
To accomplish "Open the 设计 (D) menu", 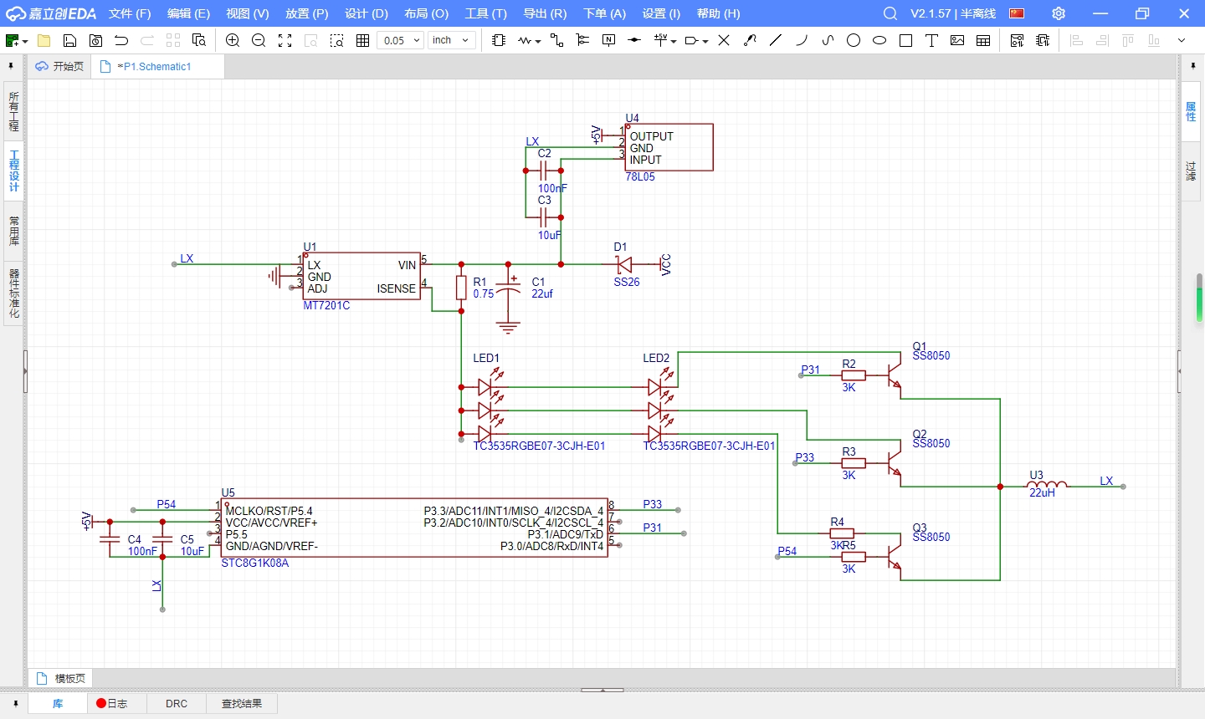I will point(367,13).
